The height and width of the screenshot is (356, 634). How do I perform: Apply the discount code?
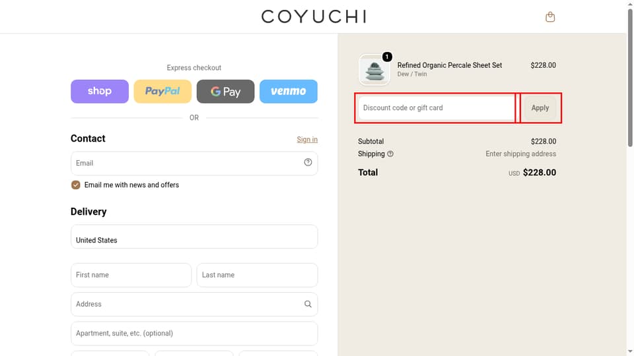click(x=540, y=107)
